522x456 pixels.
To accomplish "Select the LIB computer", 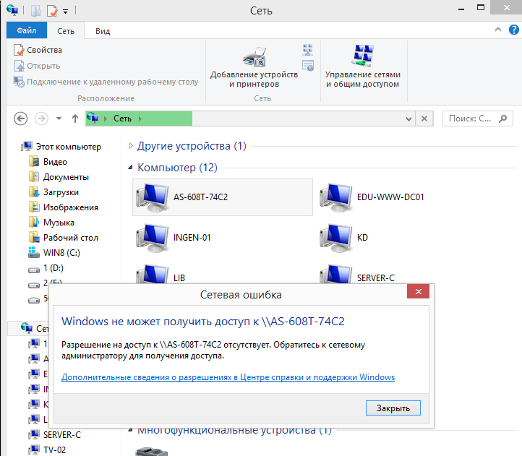I will tap(160, 275).
